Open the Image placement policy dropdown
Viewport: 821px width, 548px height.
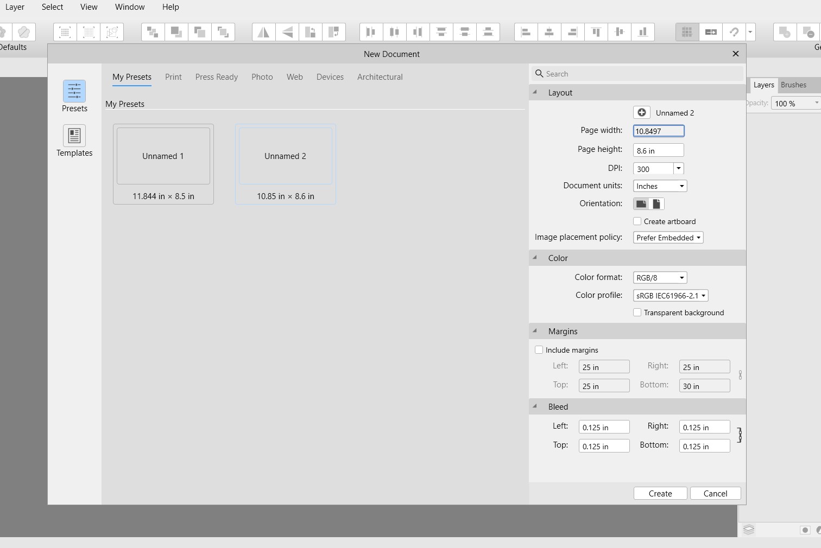point(668,238)
